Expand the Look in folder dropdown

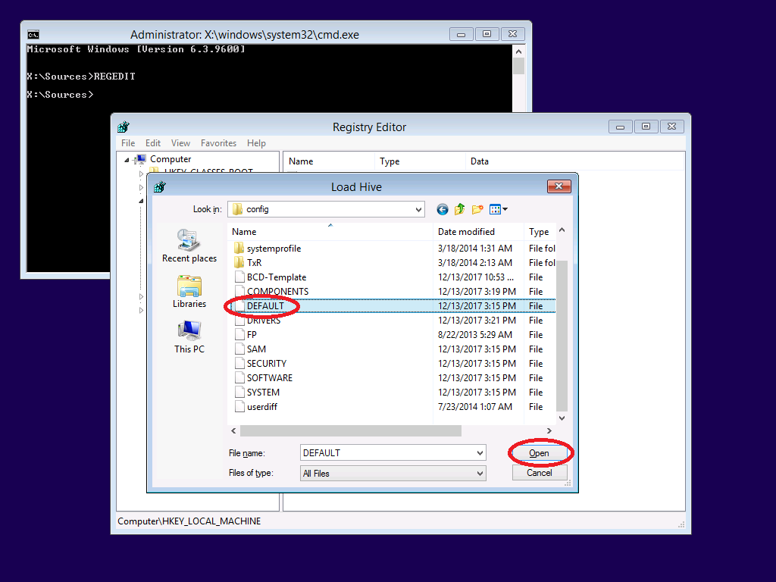coord(418,209)
